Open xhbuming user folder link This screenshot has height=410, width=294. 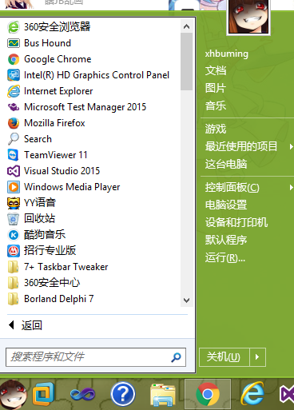(227, 54)
